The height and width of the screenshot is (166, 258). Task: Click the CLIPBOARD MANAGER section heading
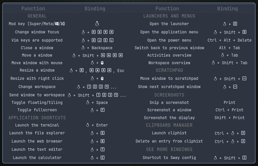tap(169, 125)
